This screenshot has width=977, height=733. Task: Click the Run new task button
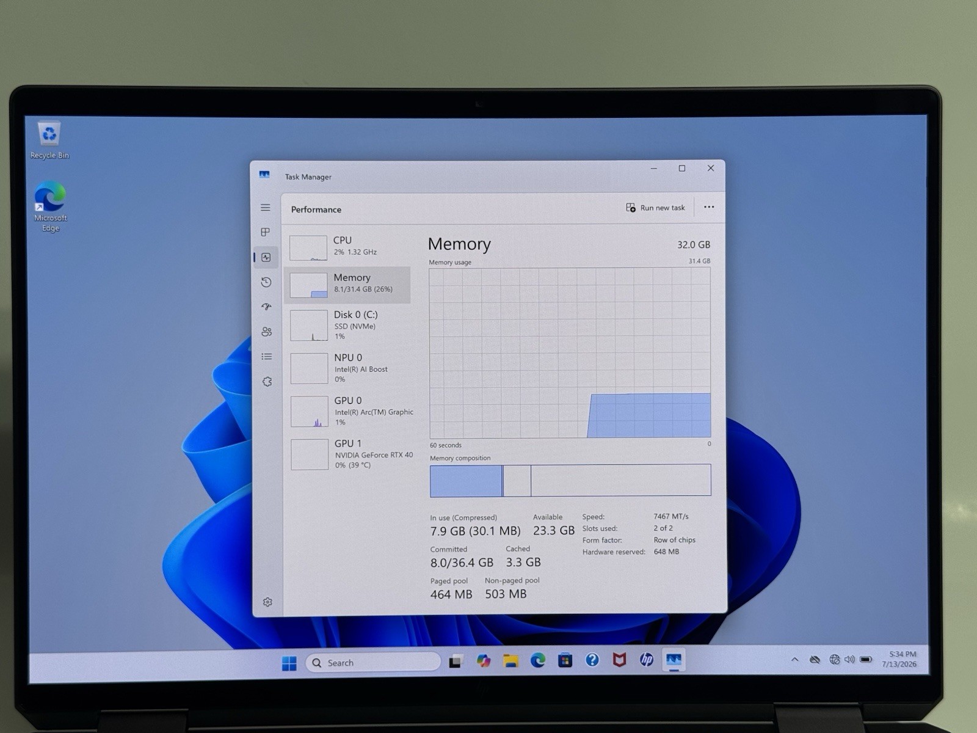click(655, 208)
